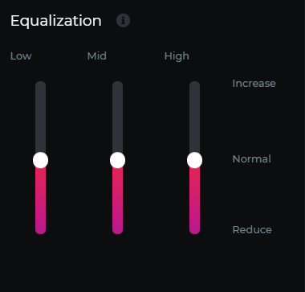Click the Equalization info icon
This screenshot has width=305, height=292.
[x=123, y=20]
